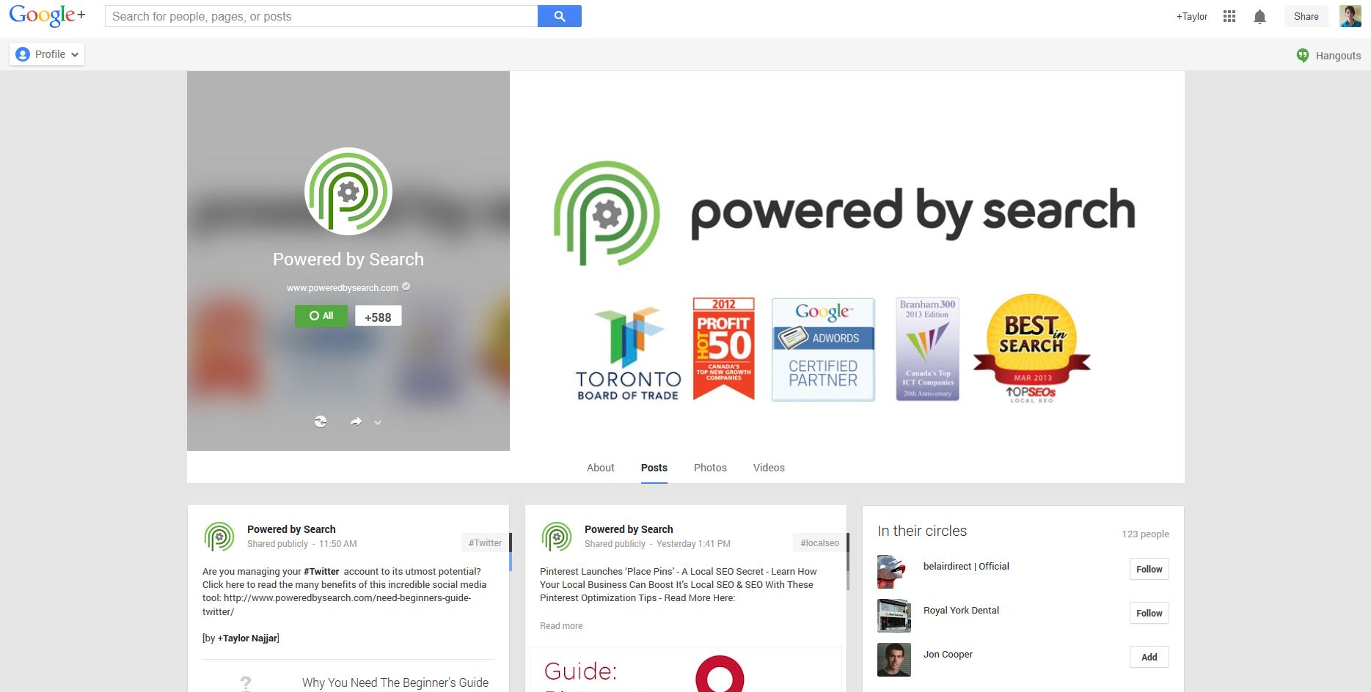1371x692 pixels.
Task: Click the Google+ logo
Action: point(47,16)
